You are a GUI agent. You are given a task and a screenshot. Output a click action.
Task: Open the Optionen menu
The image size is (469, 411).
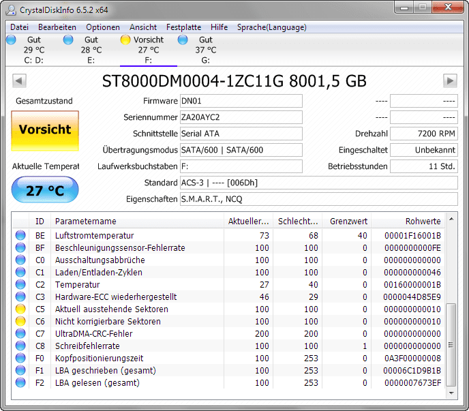103,27
